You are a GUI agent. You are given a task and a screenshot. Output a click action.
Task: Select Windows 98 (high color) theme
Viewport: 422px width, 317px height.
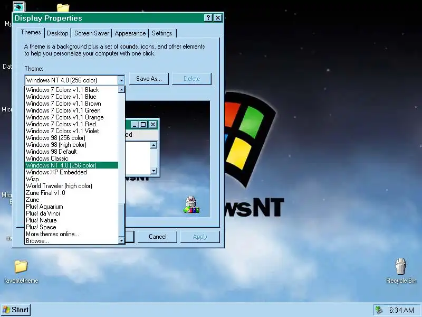pos(71,145)
